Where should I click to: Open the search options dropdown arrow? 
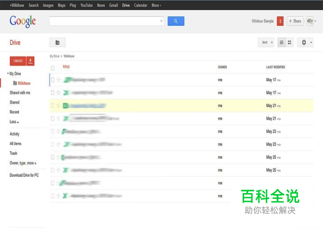[161, 21]
